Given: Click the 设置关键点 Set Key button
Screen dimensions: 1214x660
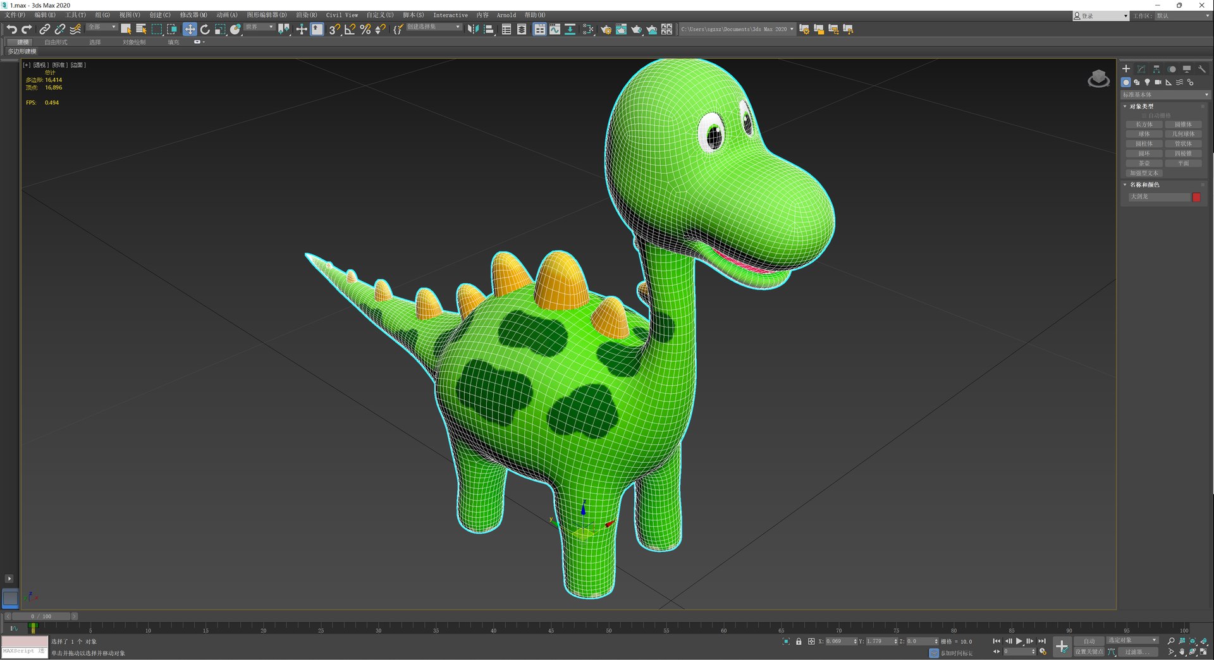Looking at the screenshot, I should pos(1089,652).
